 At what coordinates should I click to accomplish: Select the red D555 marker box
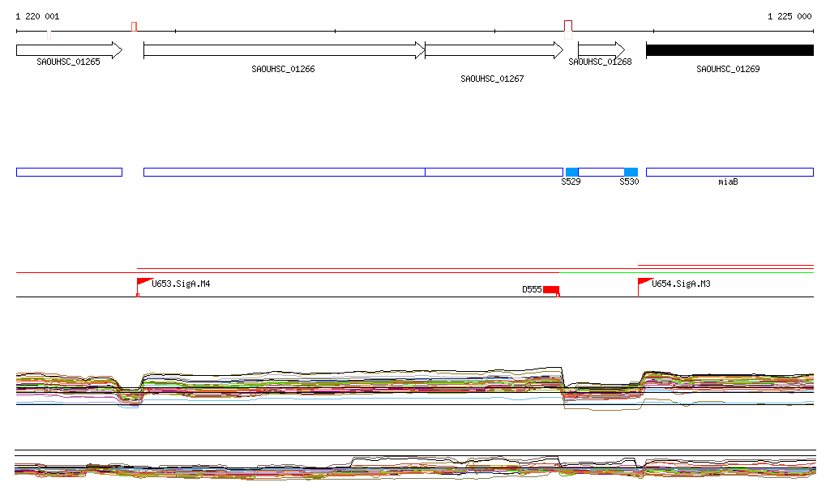coord(550,290)
